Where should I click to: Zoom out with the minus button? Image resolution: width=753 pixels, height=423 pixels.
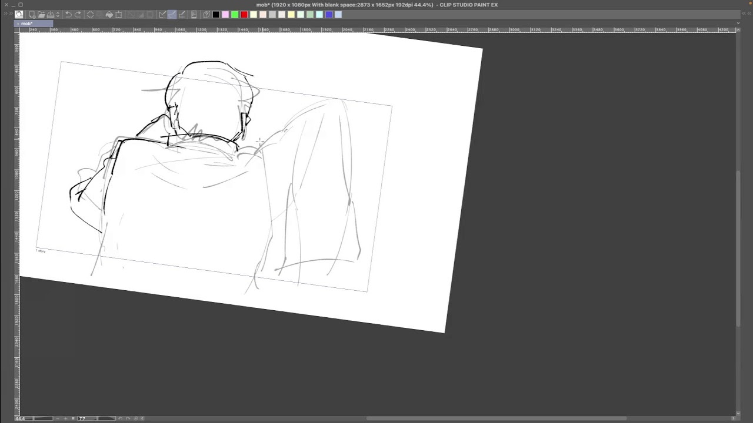coord(58,418)
